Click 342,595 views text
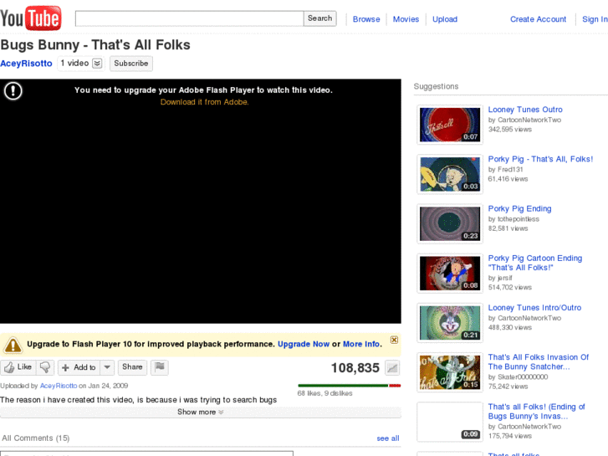The width and height of the screenshot is (608, 456). point(509,129)
